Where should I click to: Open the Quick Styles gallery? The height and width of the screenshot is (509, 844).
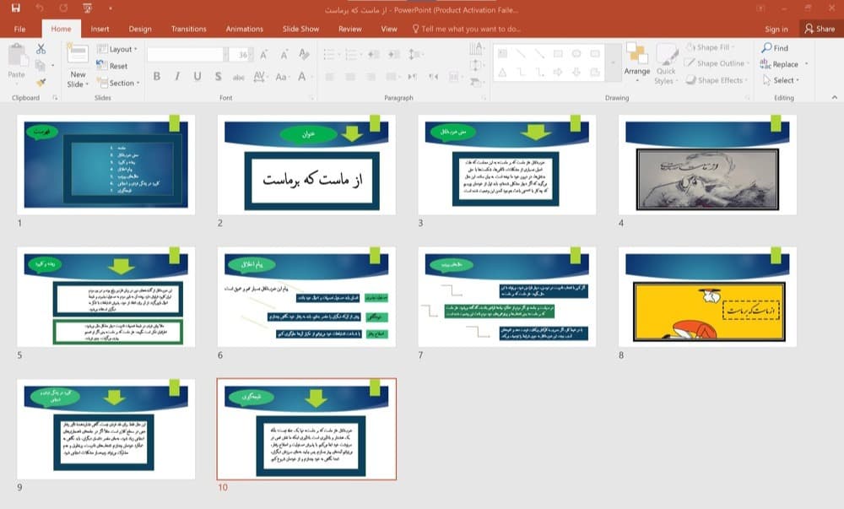[x=666, y=64]
